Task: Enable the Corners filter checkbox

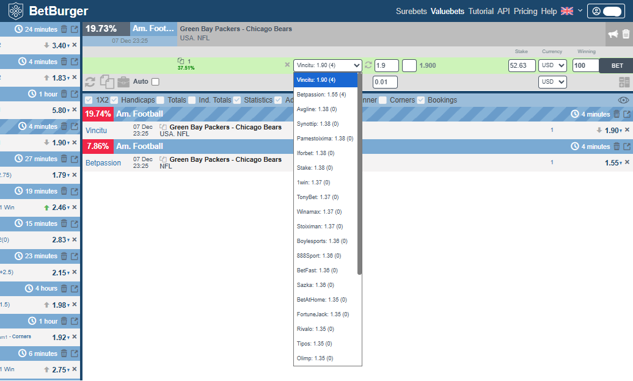Action: (382, 100)
